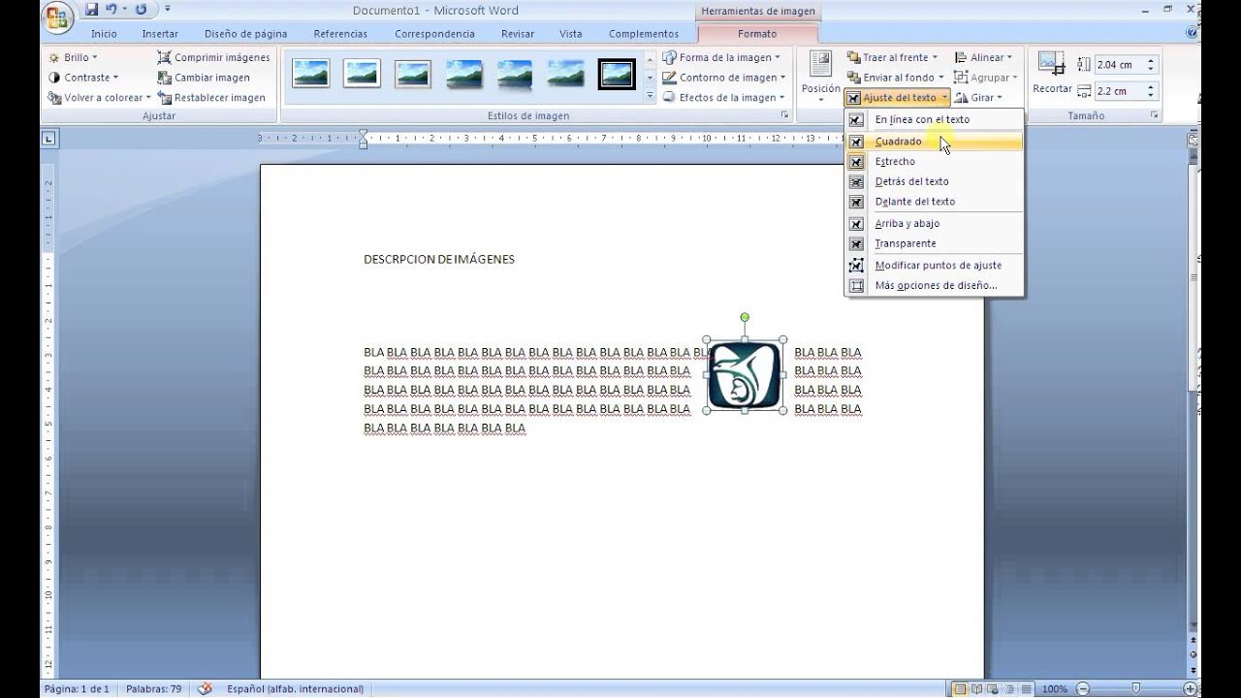Select the Correspondencia tab

pos(434,34)
